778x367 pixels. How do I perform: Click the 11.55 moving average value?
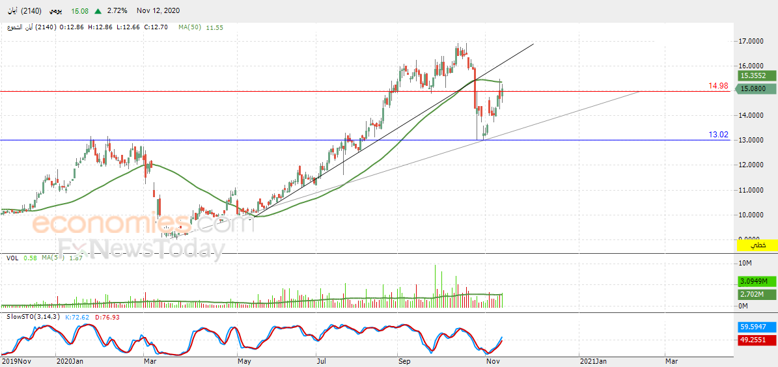click(x=215, y=28)
